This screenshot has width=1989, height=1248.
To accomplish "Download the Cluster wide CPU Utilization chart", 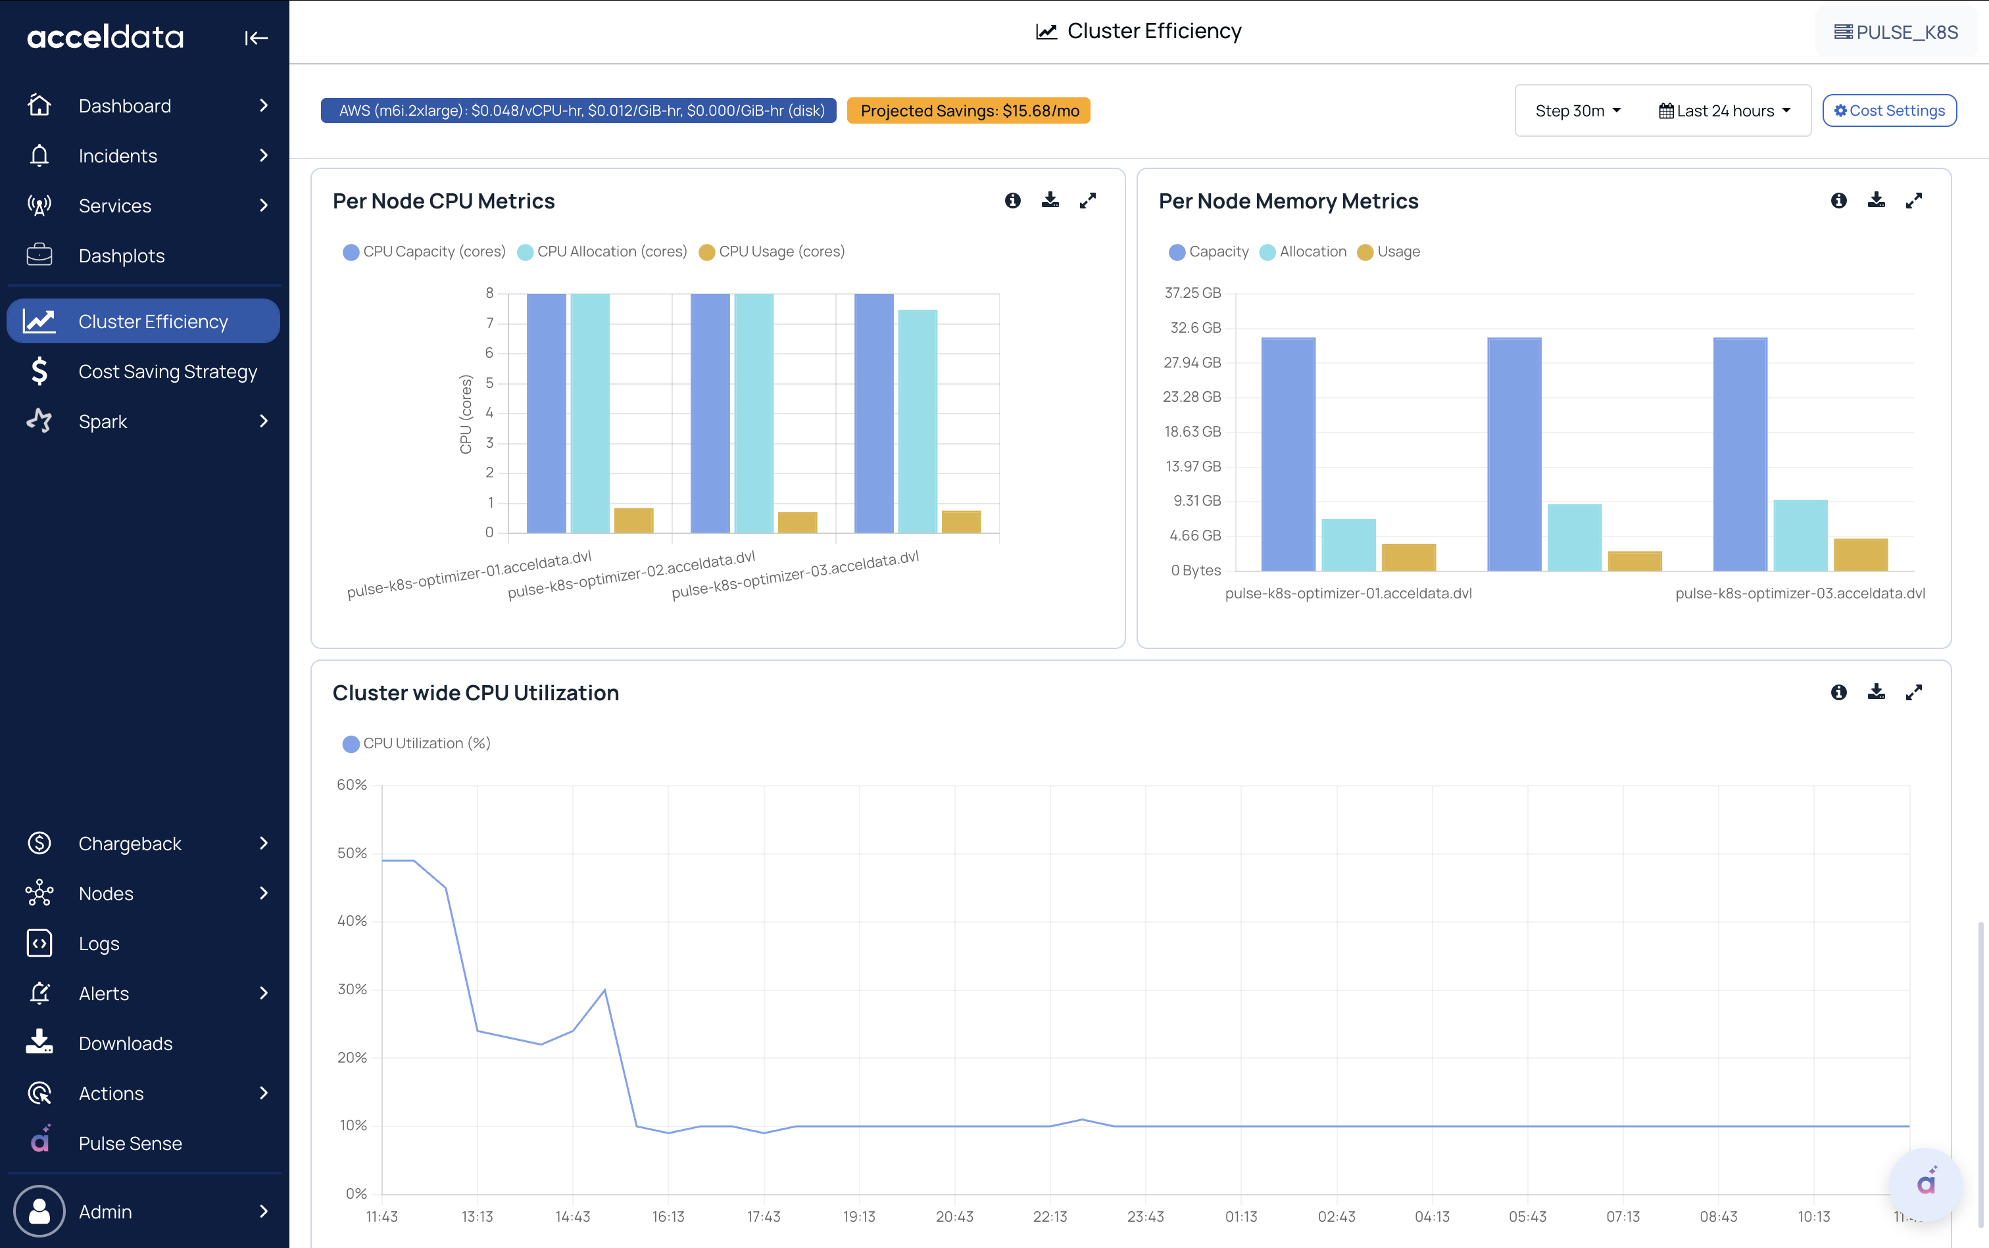I will 1876,692.
